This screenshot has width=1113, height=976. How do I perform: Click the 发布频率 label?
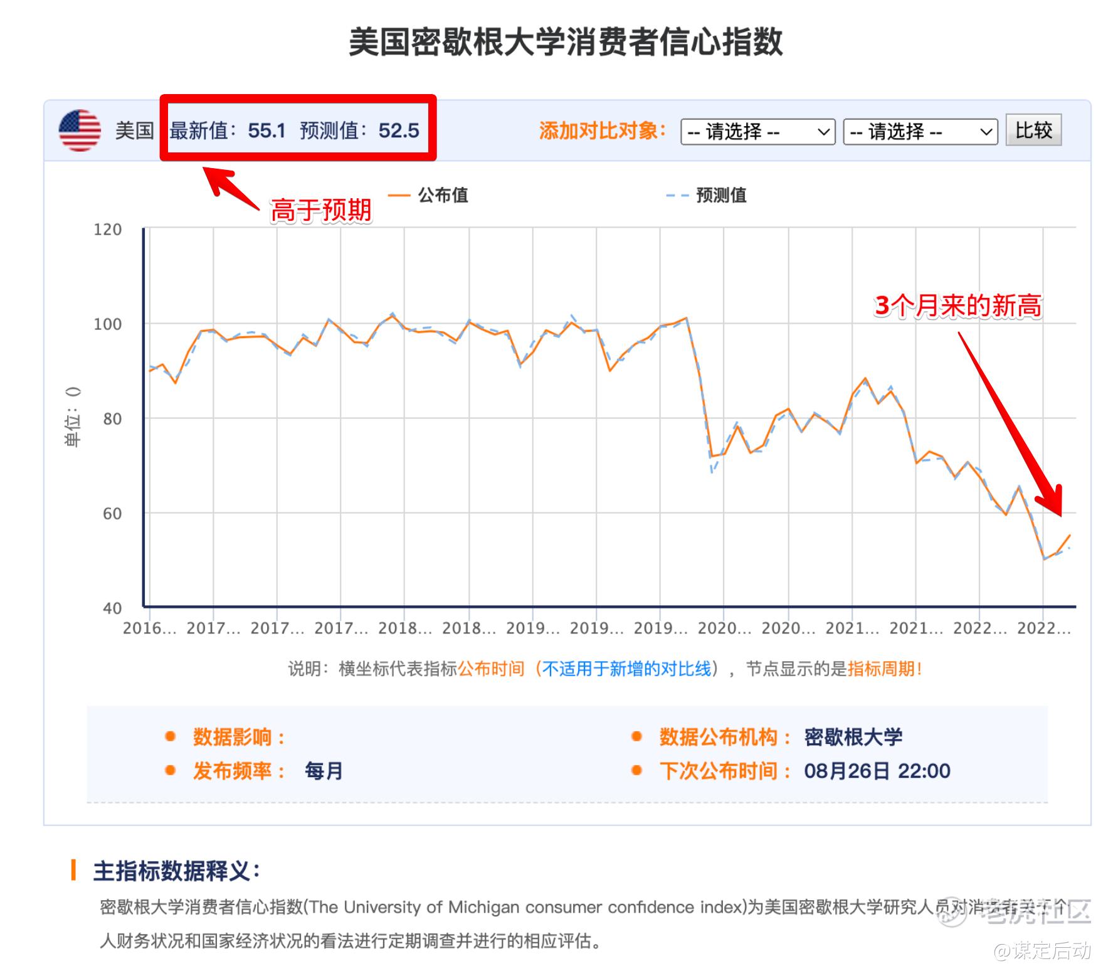(x=239, y=771)
